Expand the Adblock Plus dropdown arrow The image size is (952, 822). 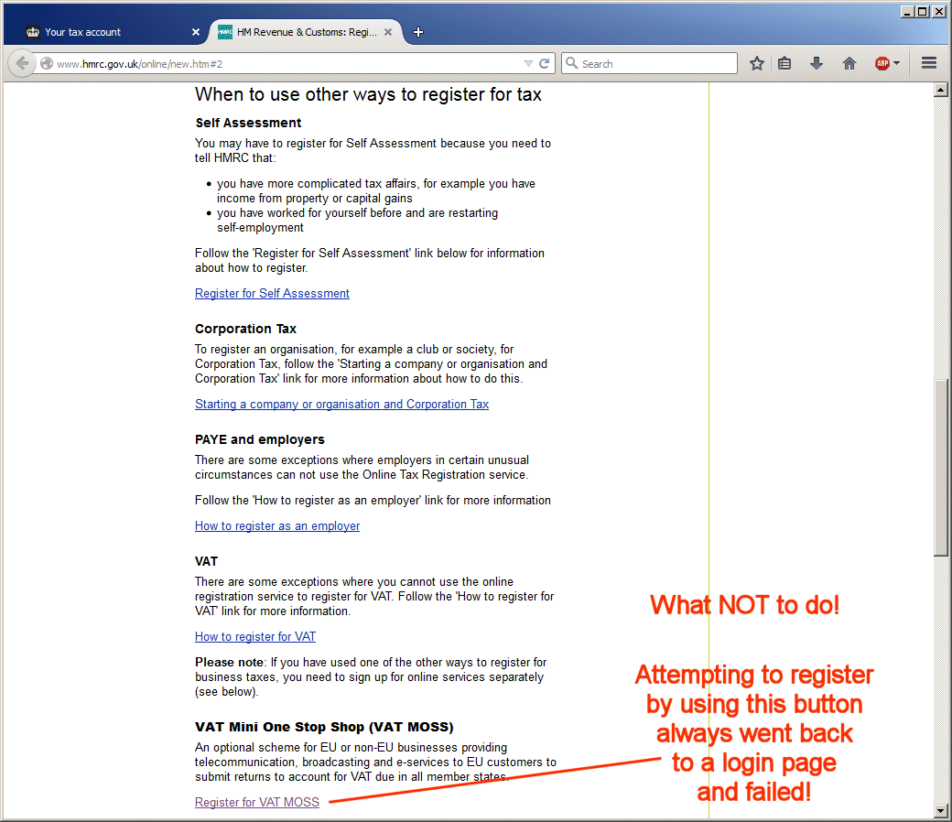pyautogui.click(x=897, y=63)
